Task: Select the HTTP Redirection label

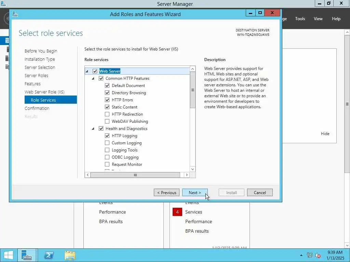Action: [x=127, y=114]
